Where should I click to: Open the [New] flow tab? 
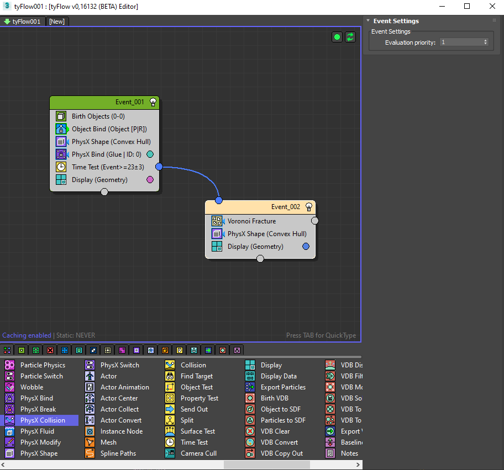pyautogui.click(x=57, y=22)
